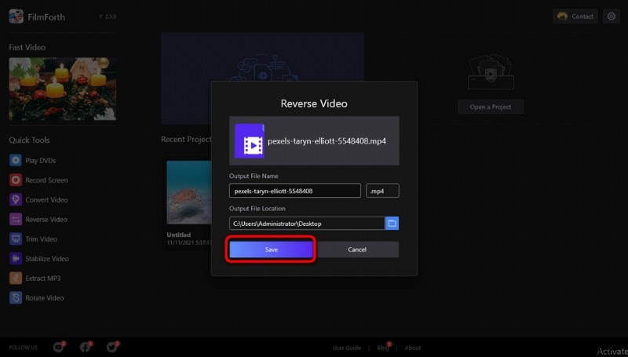The image size is (628, 357).
Task: Click the FilmForth app logo icon
Action: click(x=16, y=16)
